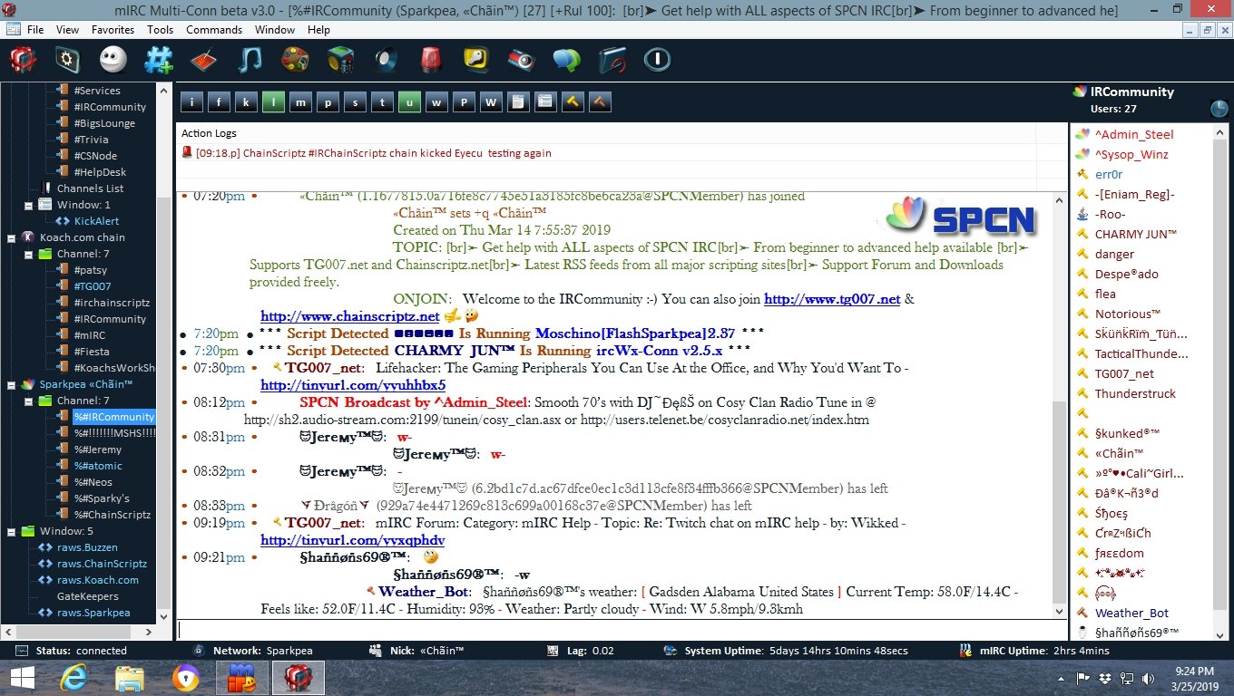Screen dimensions: 1234x696
Task: Select Thunderstruck in the user list
Action: (x=1135, y=393)
